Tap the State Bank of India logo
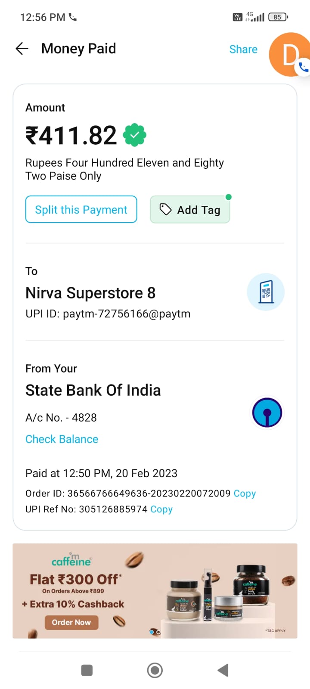The width and height of the screenshot is (310, 689). [x=267, y=413]
